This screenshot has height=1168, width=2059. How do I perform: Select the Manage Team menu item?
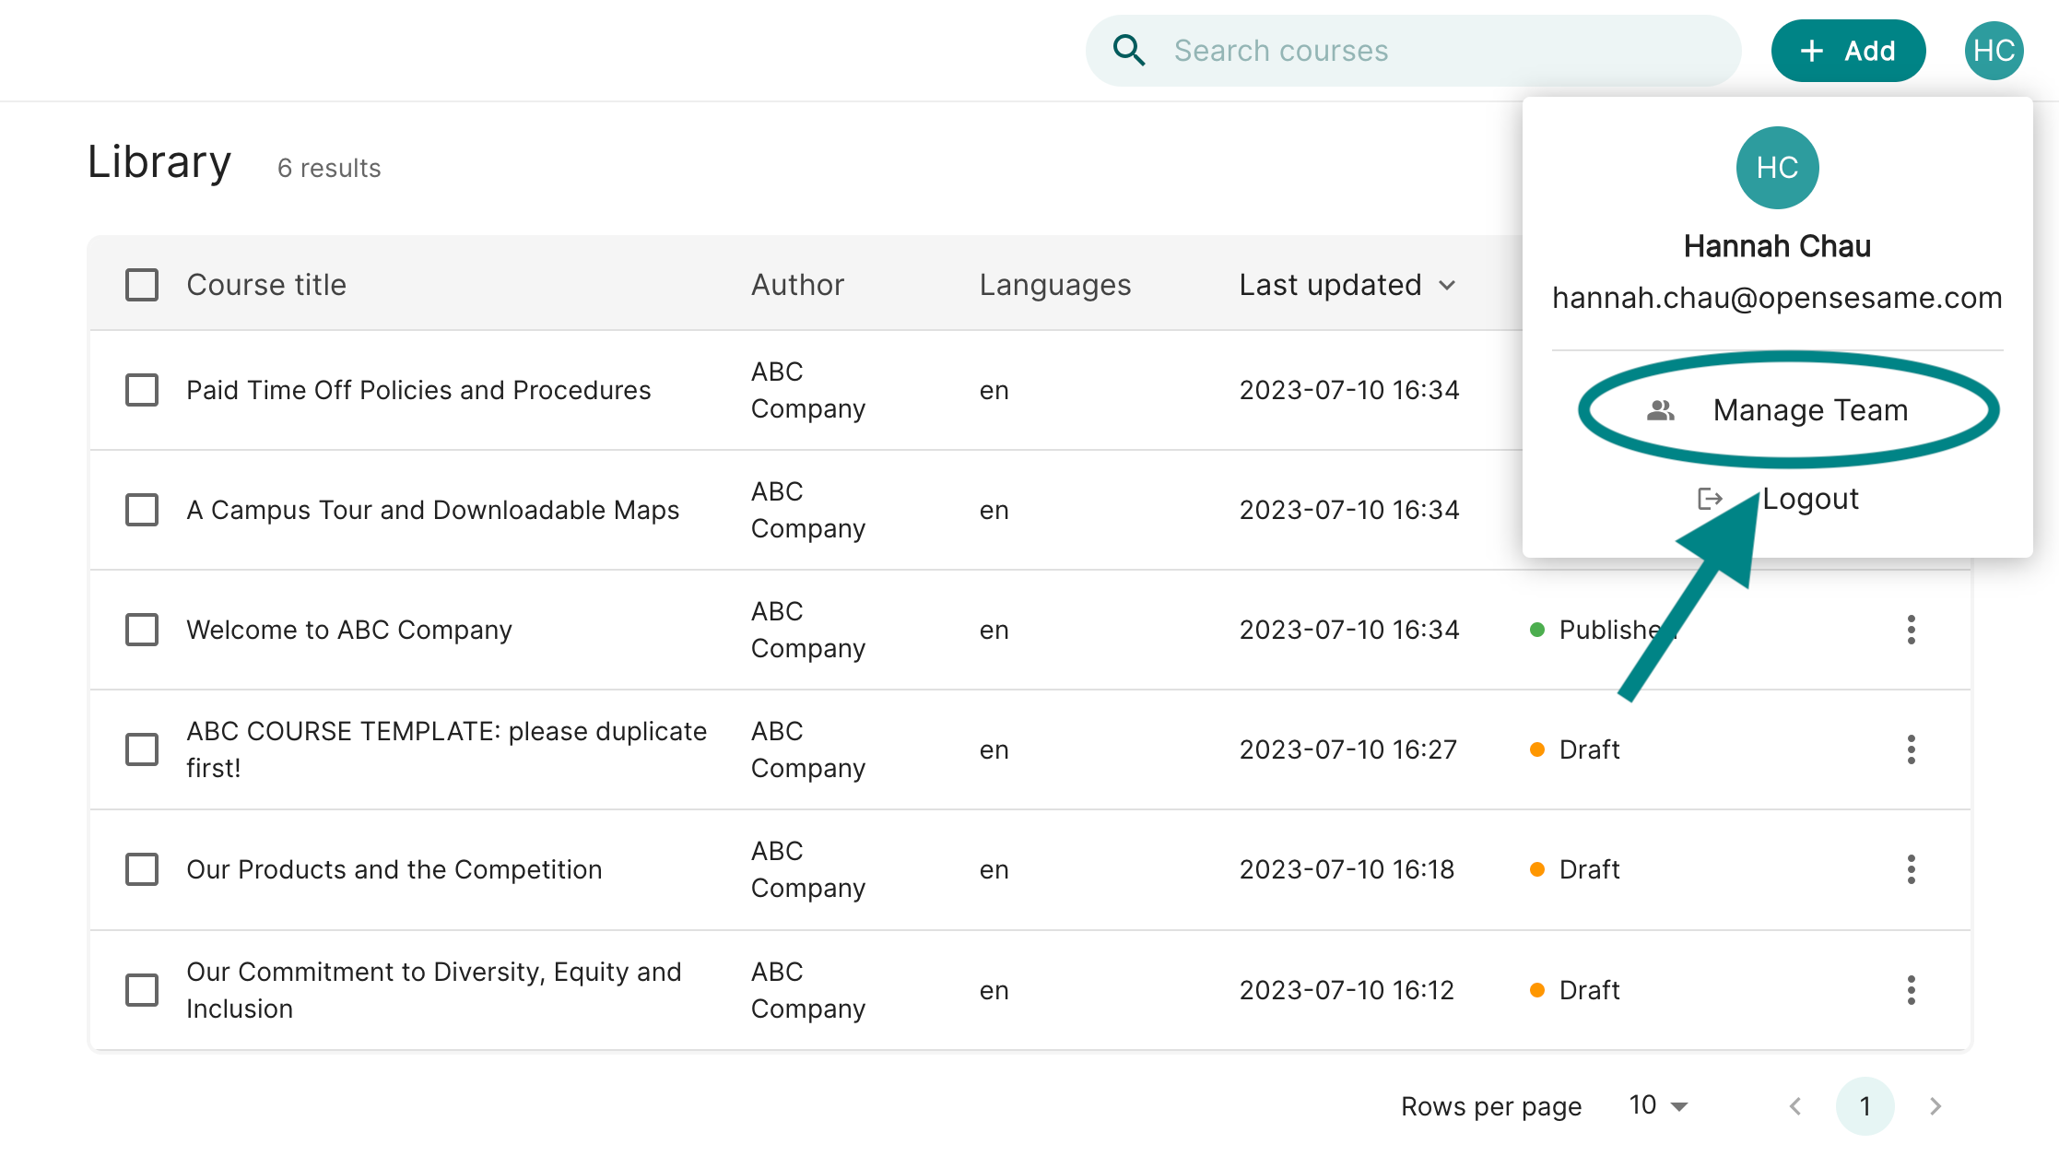click(1777, 410)
